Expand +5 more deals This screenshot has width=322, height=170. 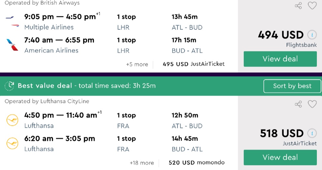pos(137,64)
